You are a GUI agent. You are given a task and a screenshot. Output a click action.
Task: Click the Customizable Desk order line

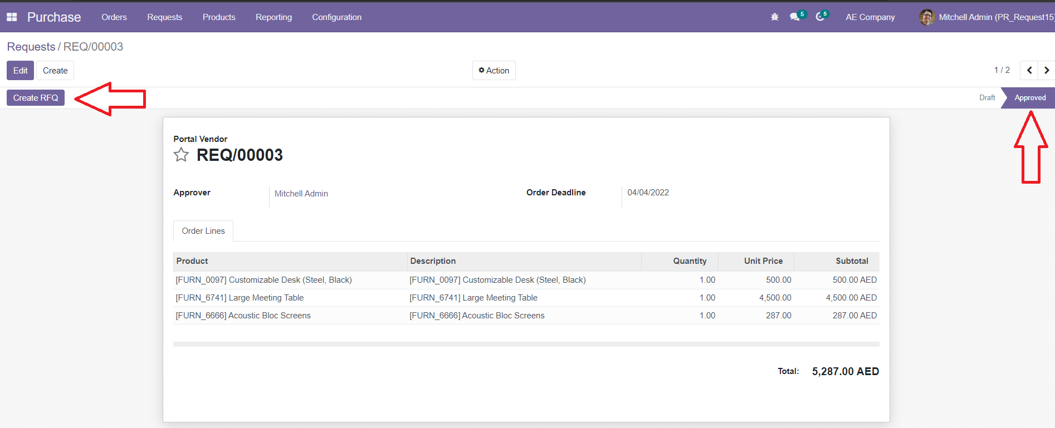[263, 280]
